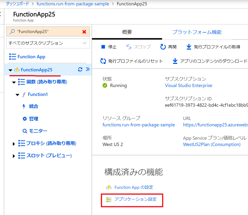Click the swap arrows icon
Screen dimensions: 248x215
[x=129, y=47]
